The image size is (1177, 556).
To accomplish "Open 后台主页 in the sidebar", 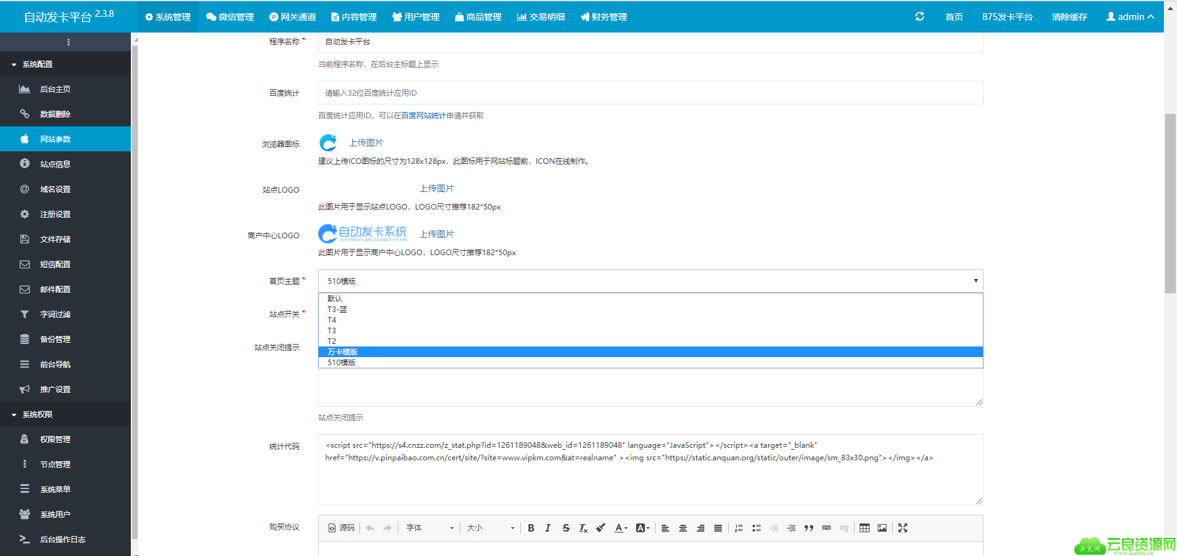I will (x=65, y=89).
